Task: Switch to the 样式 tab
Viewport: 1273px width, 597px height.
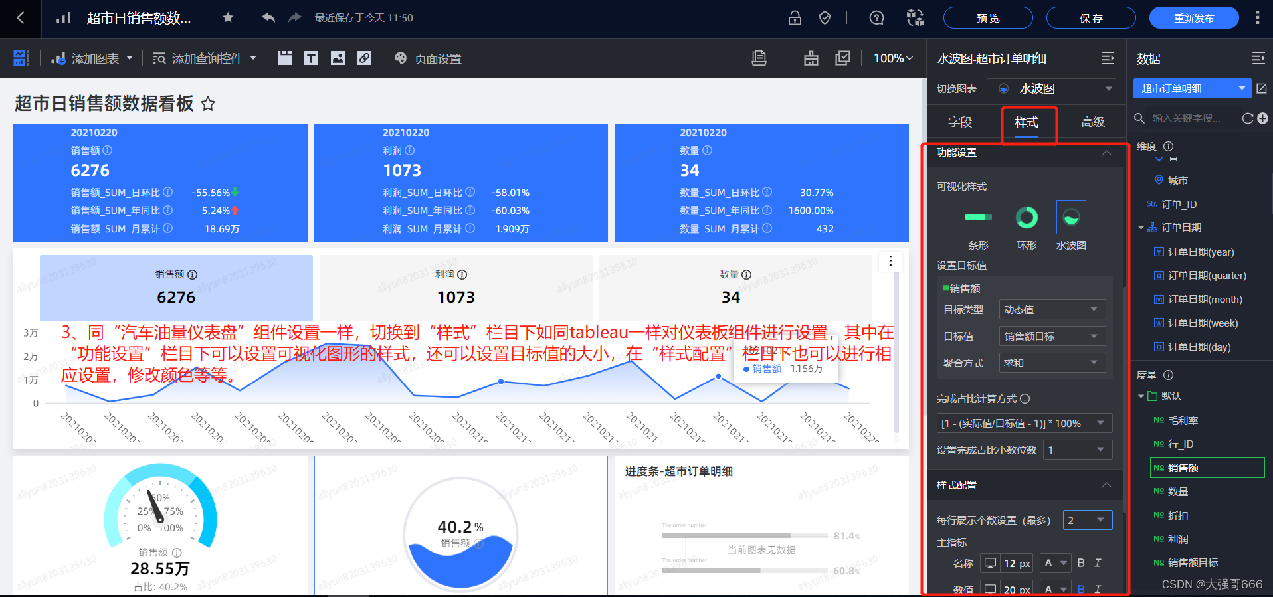Action: coord(1027,122)
